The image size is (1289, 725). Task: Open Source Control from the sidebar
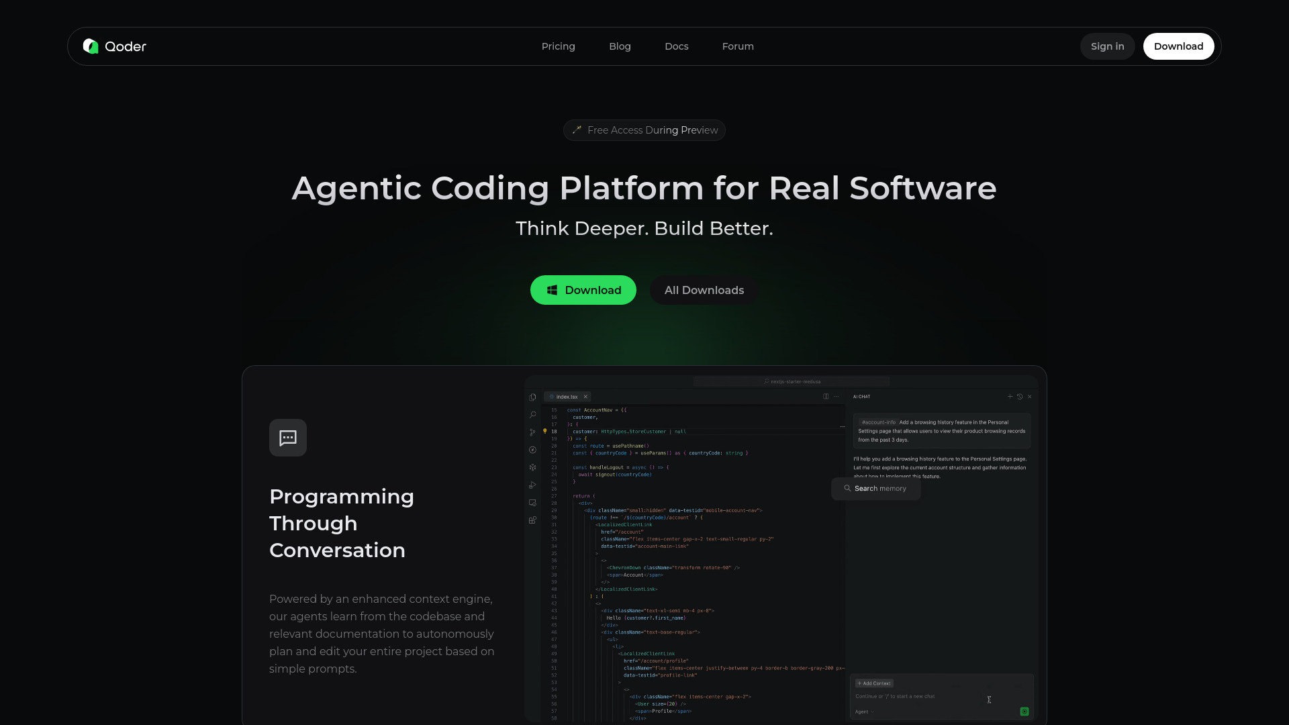pos(532,432)
